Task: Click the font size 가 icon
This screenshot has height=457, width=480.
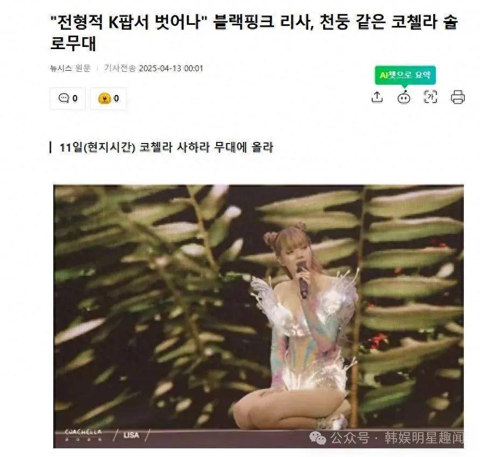Action: [430, 97]
